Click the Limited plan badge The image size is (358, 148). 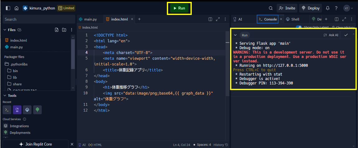(x=66, y=8)
